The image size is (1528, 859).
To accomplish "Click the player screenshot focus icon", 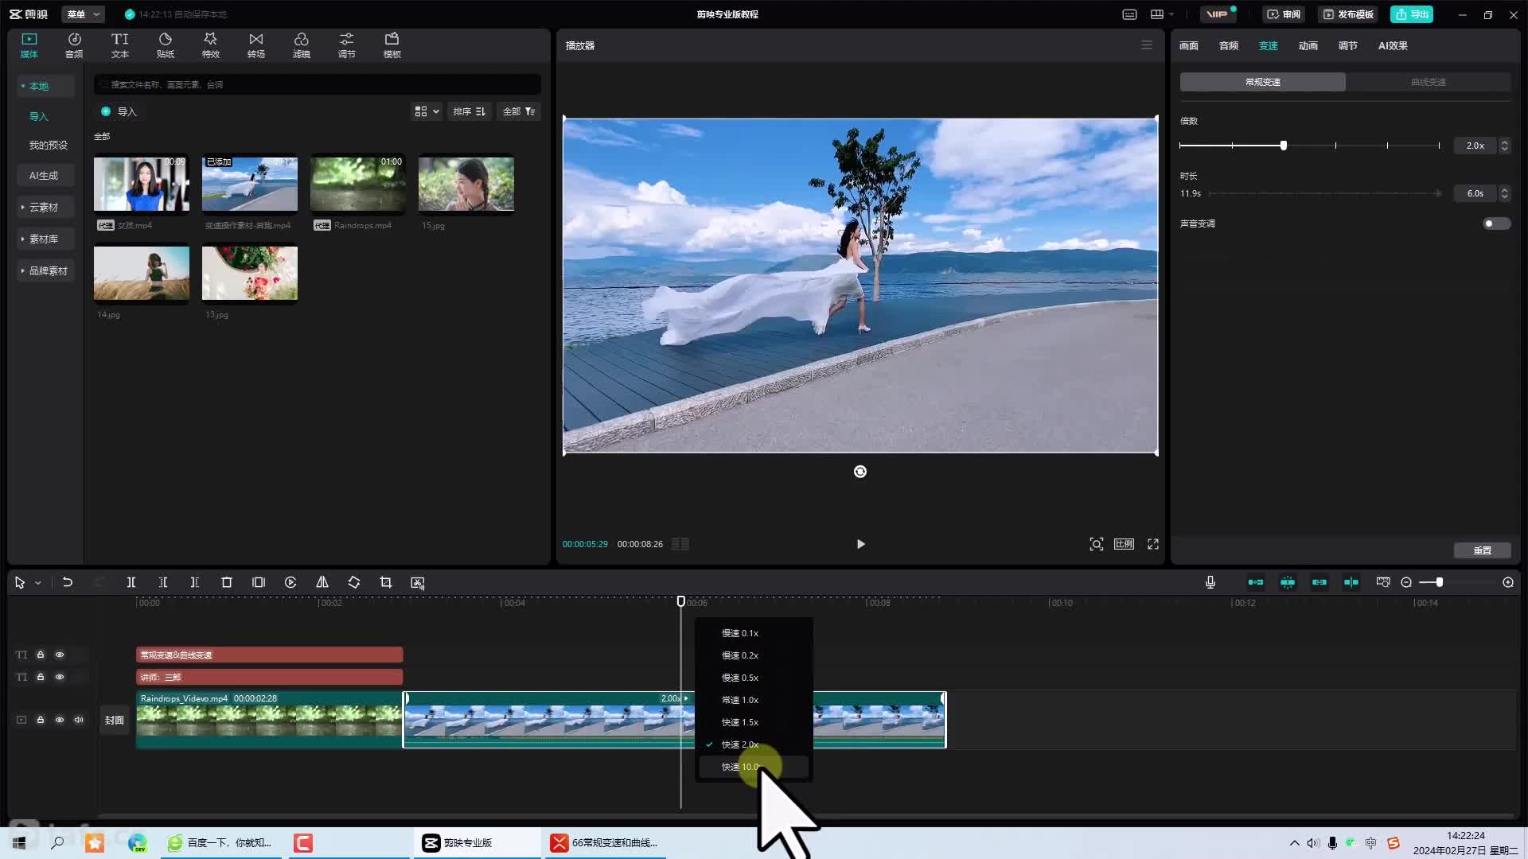I will (x=1097, y=544).
